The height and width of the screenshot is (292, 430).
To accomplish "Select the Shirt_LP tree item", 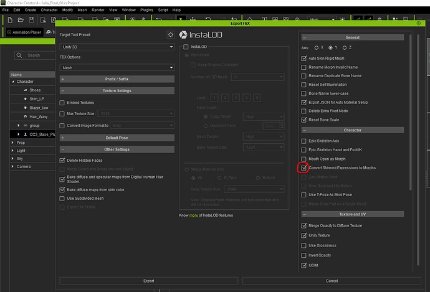I will (x=37, y=99).
